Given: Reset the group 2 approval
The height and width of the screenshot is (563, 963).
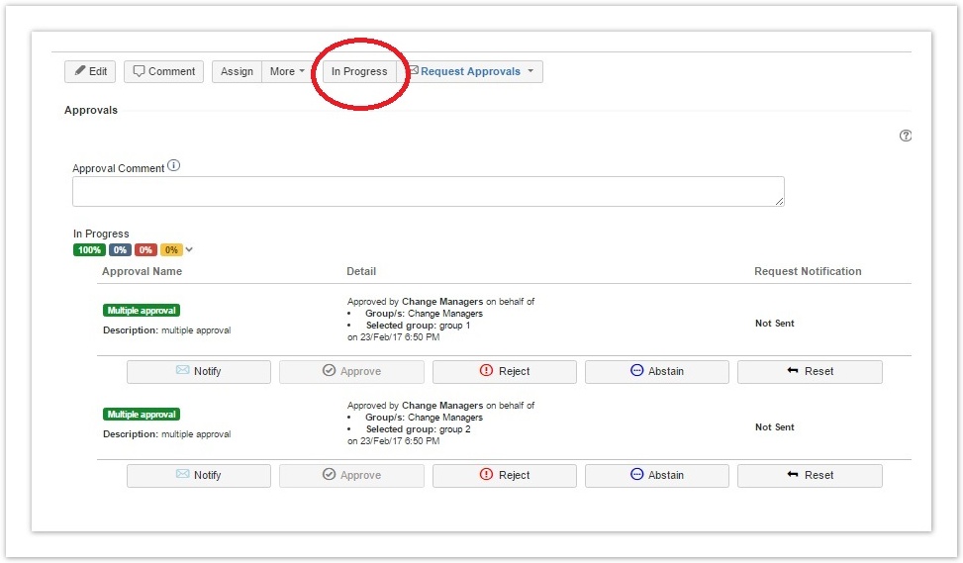Looking at the screenshot, I should click(x=809, y=475).
